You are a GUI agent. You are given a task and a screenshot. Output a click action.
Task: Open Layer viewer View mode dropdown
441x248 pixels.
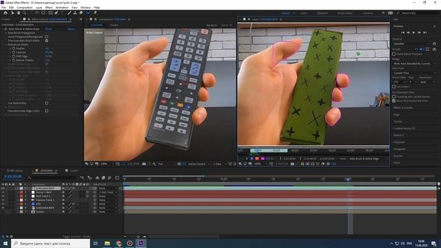click(x=369, y=158)
